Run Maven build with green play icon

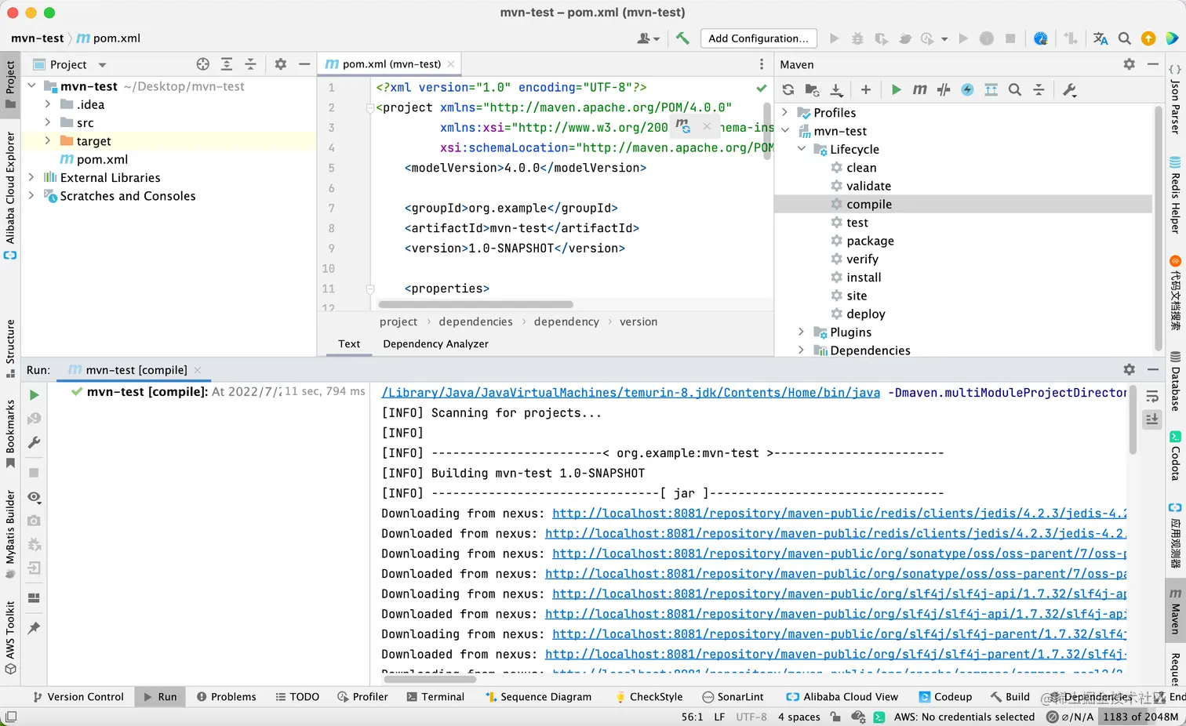pyautogui.click(x=896, y=90)
